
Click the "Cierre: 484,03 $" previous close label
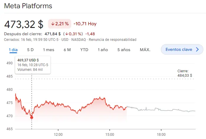[x=185, y=73]
